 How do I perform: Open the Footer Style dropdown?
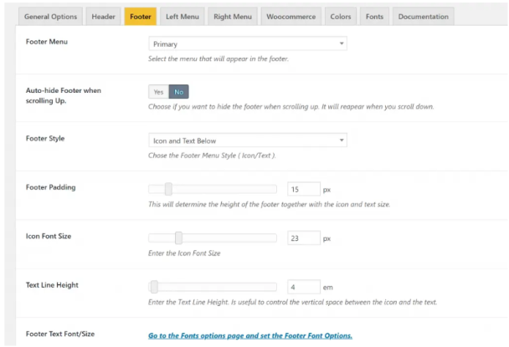click(247, 140)
